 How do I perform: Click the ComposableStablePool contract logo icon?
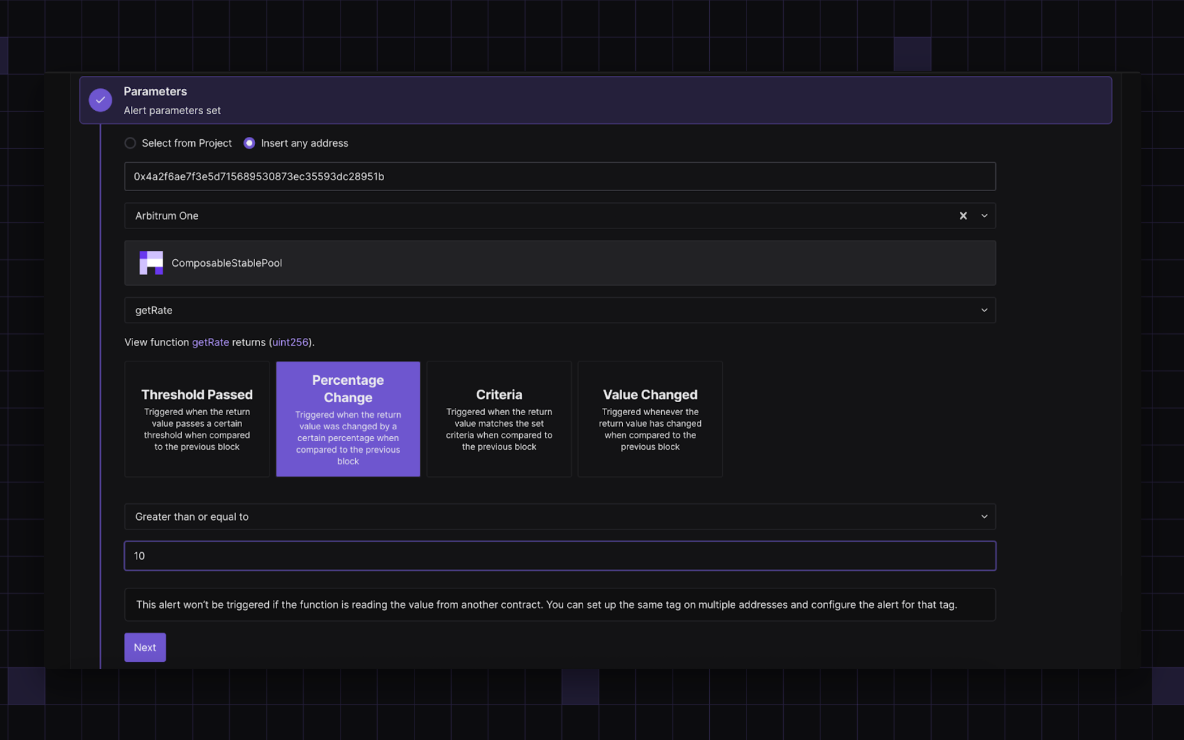pos(151,263)
